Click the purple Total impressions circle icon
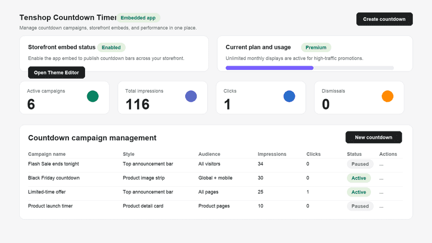 (x=191, y=96)
